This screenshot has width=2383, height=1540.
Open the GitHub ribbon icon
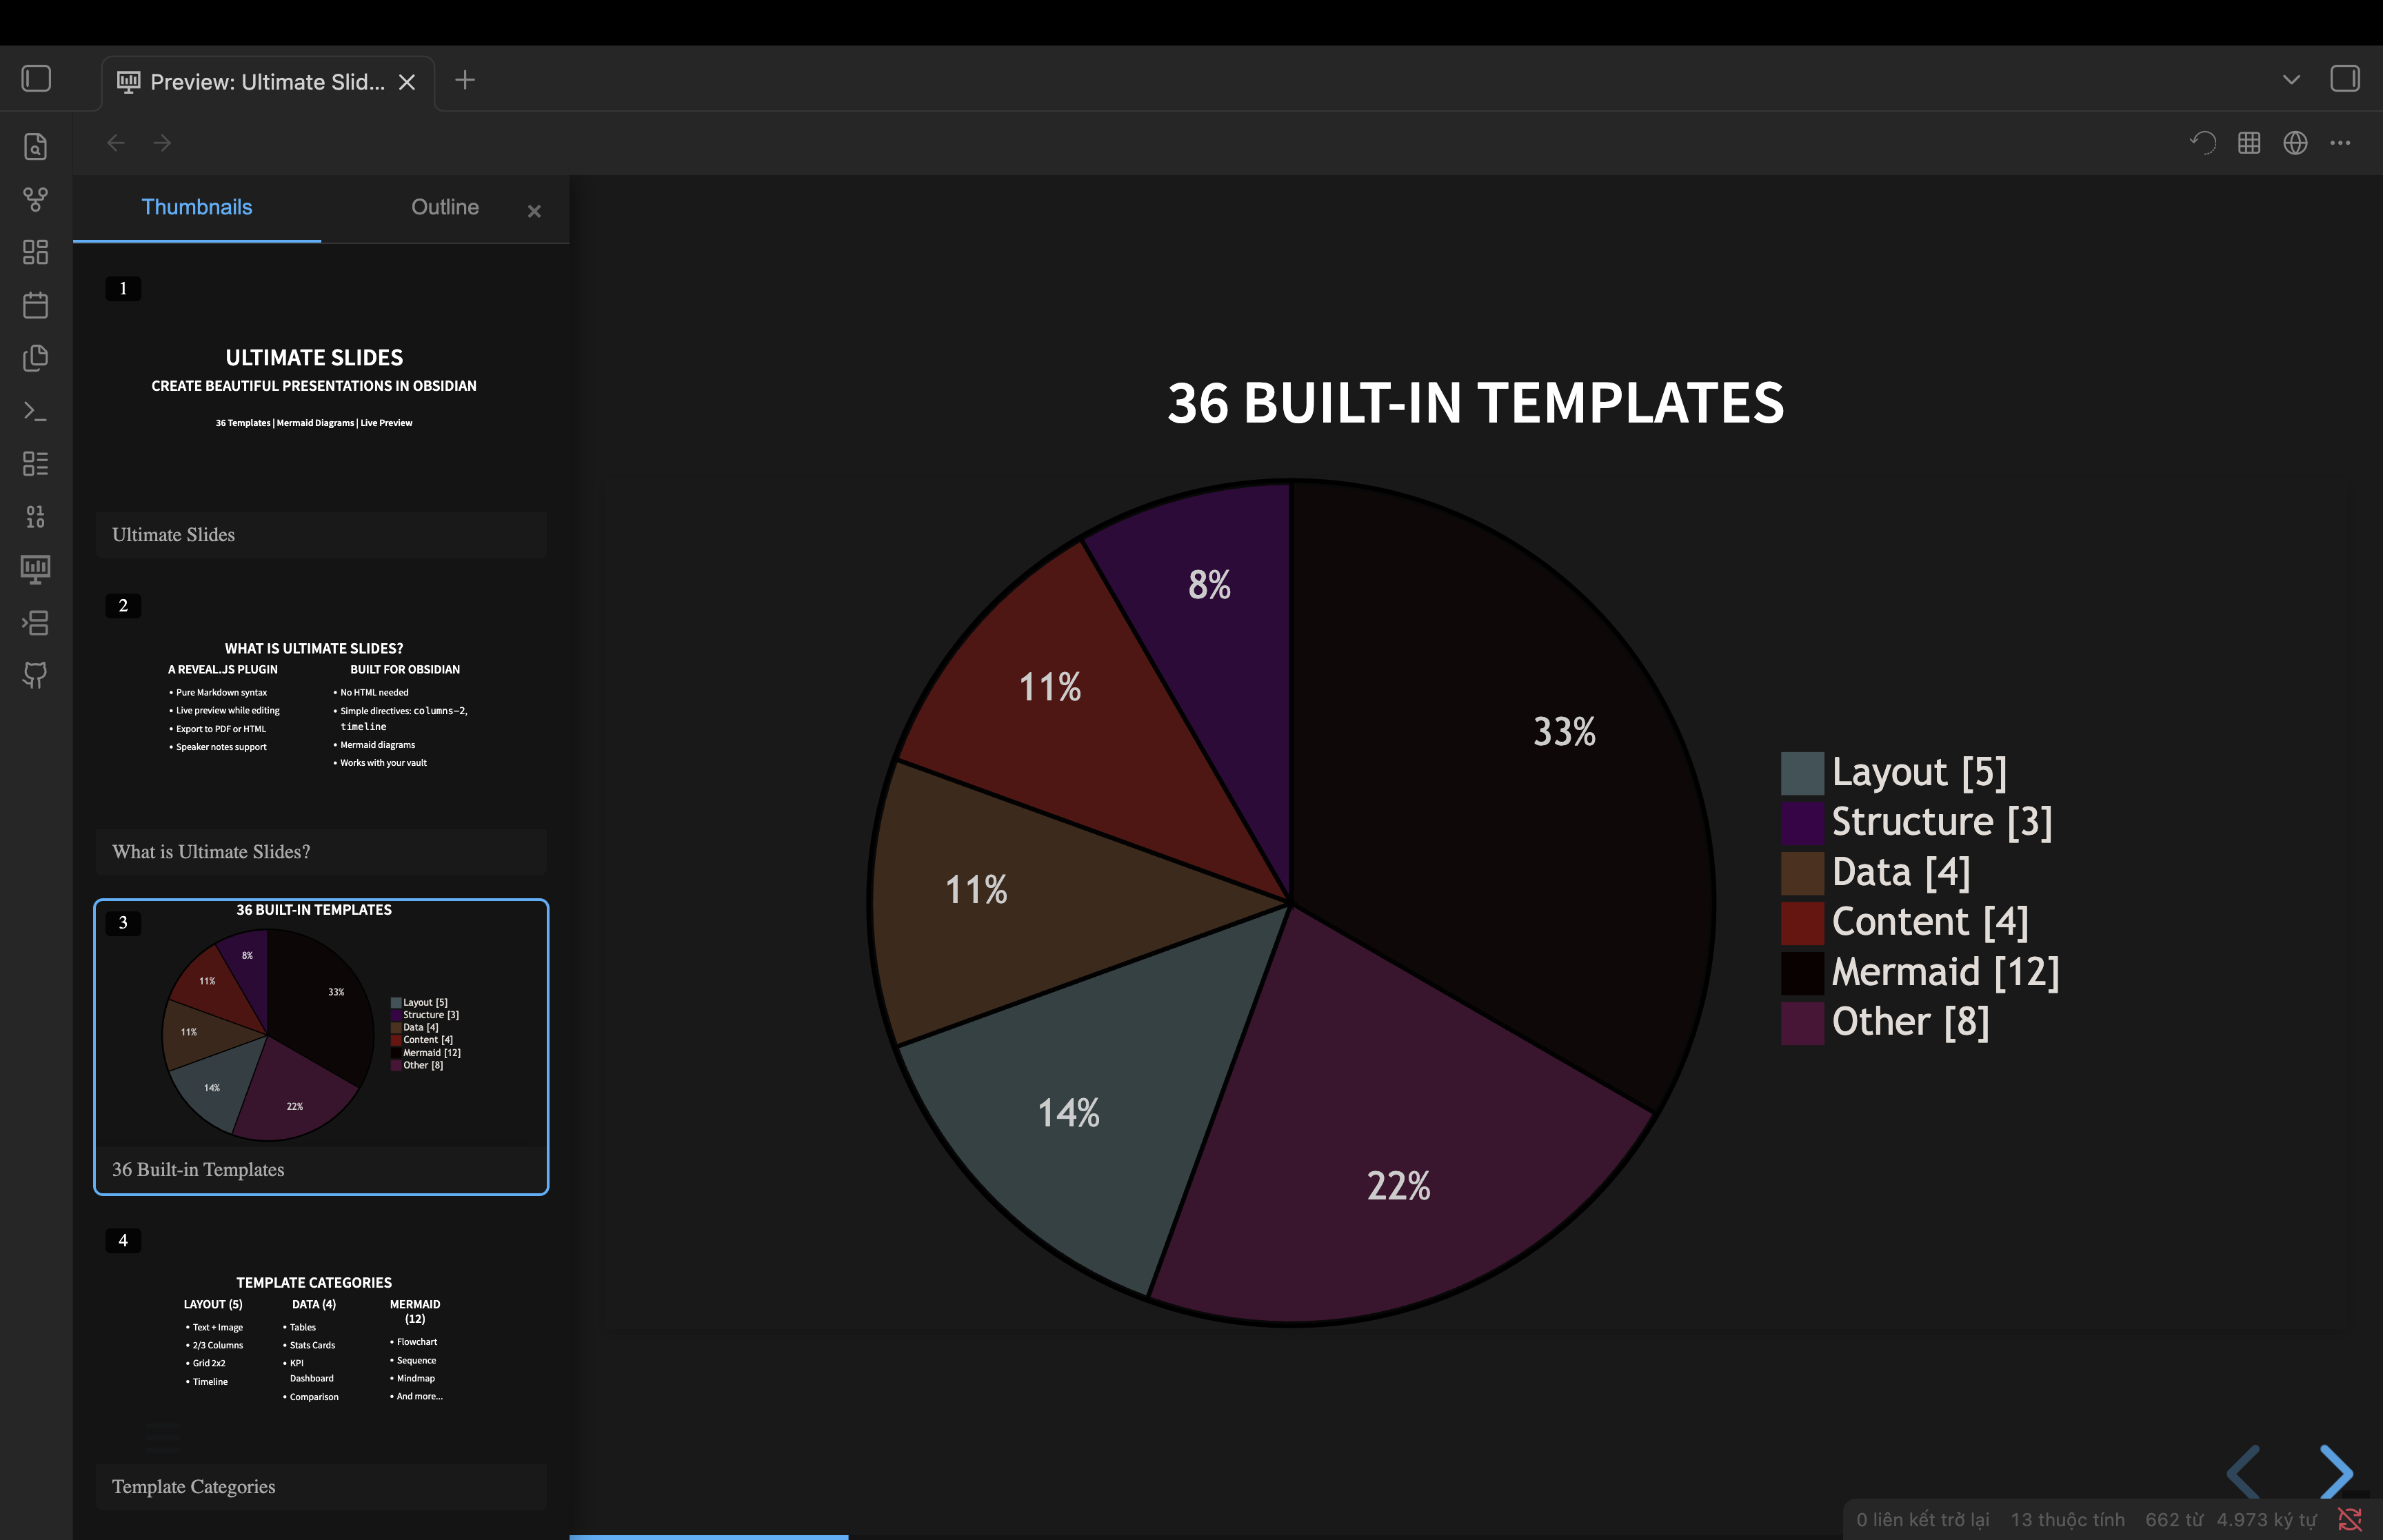(36, 676)
